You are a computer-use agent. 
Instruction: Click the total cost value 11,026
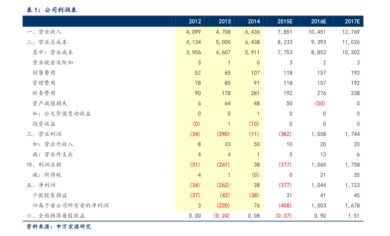(351, 42)
